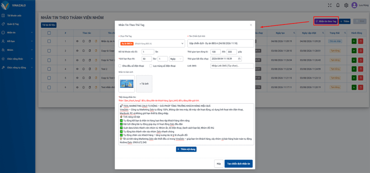The width and height of the screenshot is (370, 173).
Task: Delete campaign created 03/08/2026 11:26:04
Action: click(361, 60)
